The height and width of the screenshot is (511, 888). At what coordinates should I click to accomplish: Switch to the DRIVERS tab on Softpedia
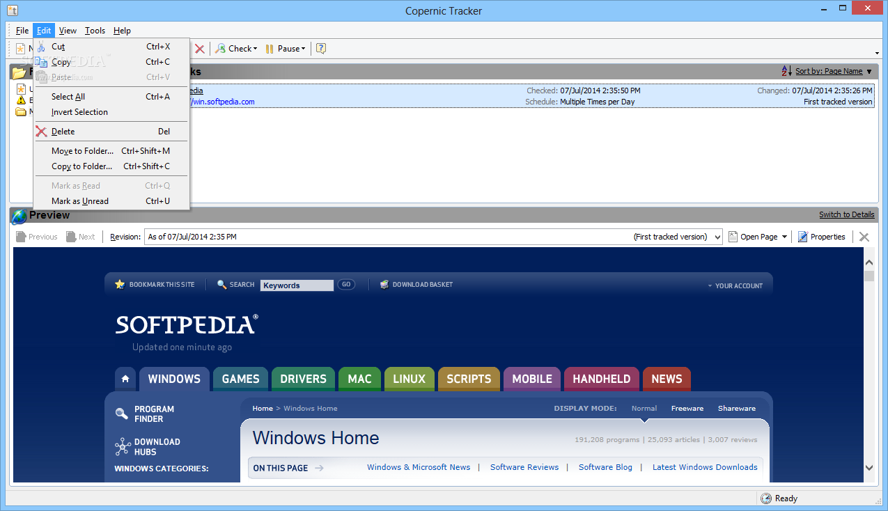pos(303,379)
